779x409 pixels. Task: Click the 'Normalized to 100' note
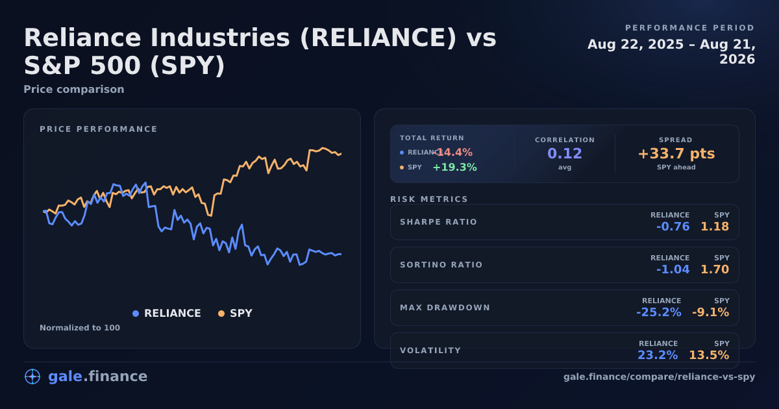[x=80, y=328]
